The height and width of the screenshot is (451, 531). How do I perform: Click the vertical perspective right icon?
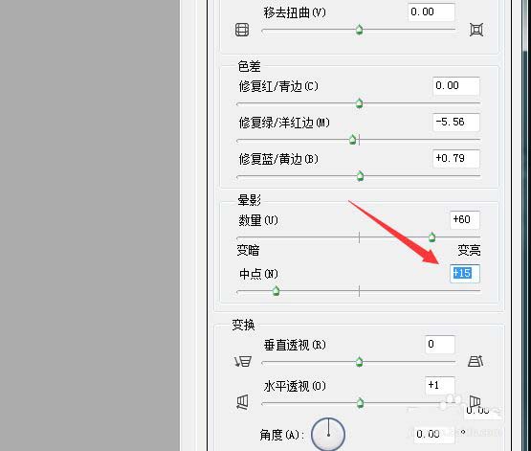tap(476, 361)
